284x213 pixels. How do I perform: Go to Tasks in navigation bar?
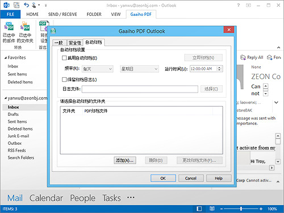click(x=111, y=198)
